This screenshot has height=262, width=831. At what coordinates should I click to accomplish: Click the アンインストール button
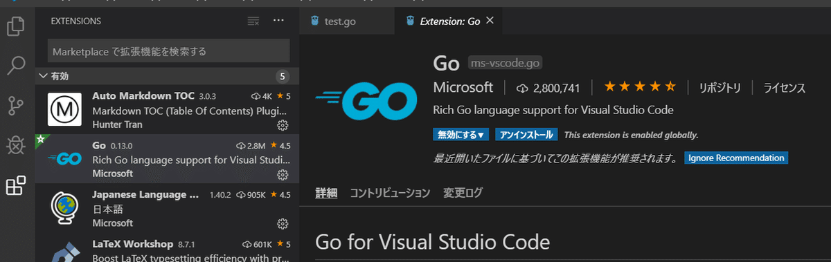526,135
